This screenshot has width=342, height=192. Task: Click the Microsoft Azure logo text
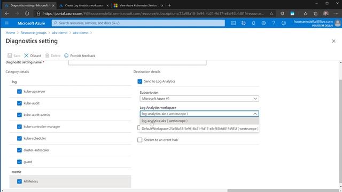pos(31,23)
